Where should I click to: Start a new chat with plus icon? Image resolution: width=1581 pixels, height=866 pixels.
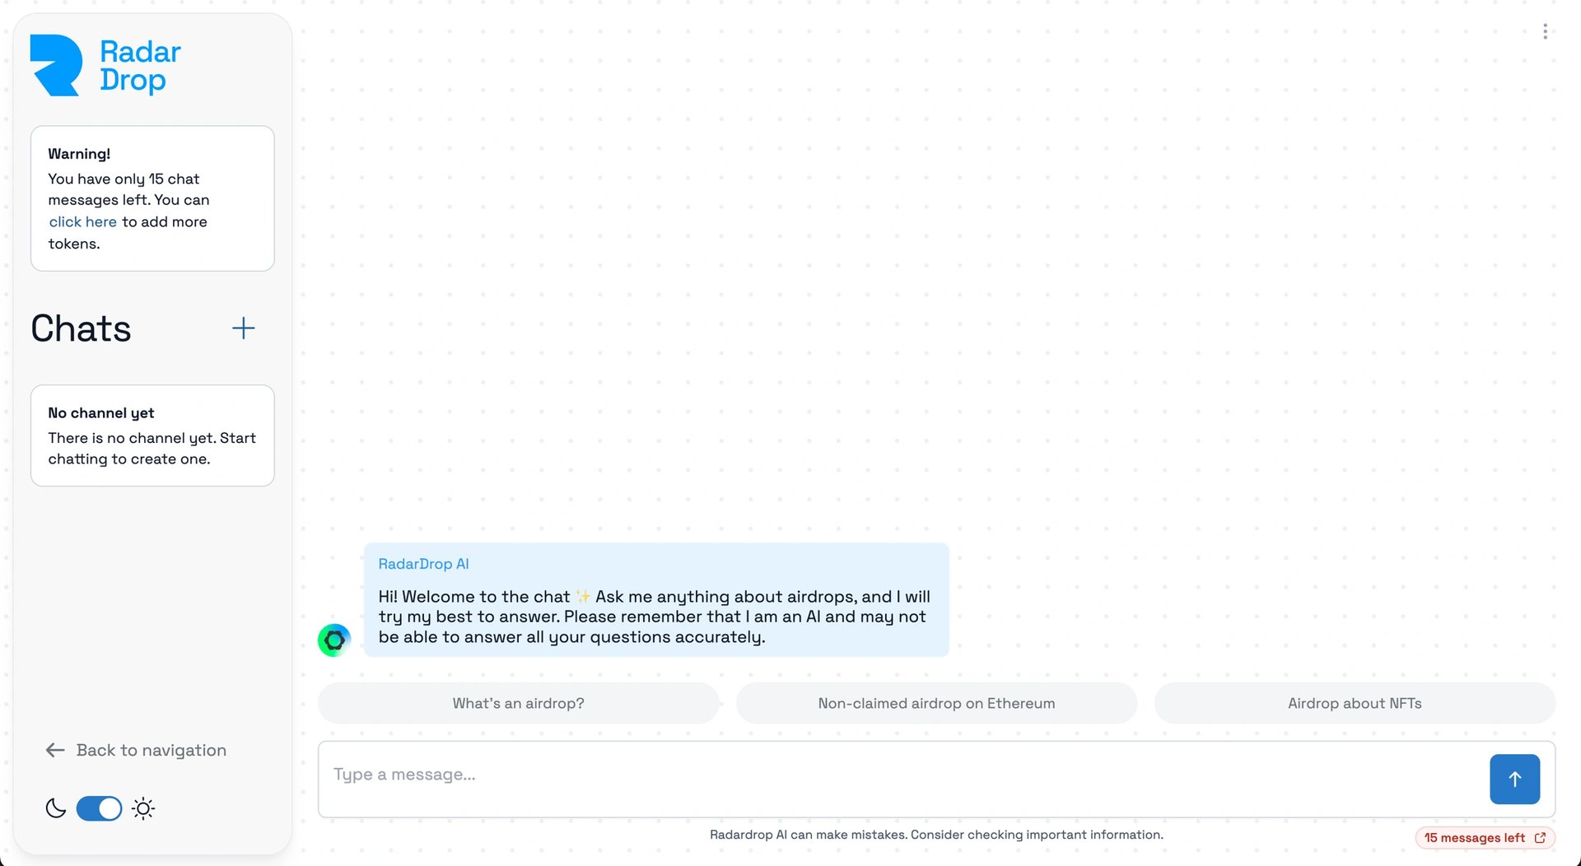point(243,328)
